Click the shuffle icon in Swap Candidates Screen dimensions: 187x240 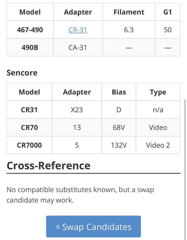pos(58,227)
